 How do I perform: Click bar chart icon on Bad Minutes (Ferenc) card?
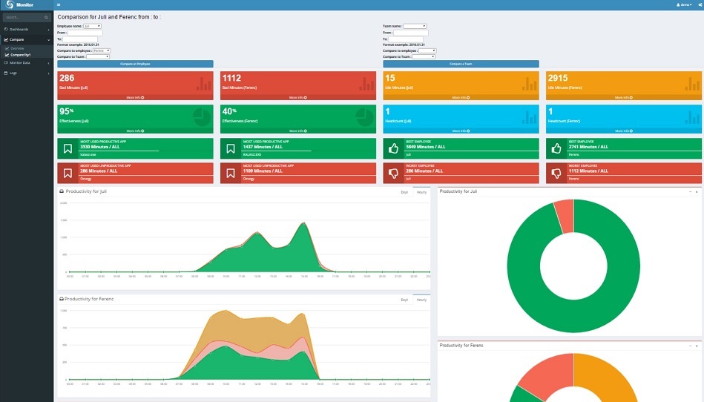pyautogui.click(x=366, y=83)
